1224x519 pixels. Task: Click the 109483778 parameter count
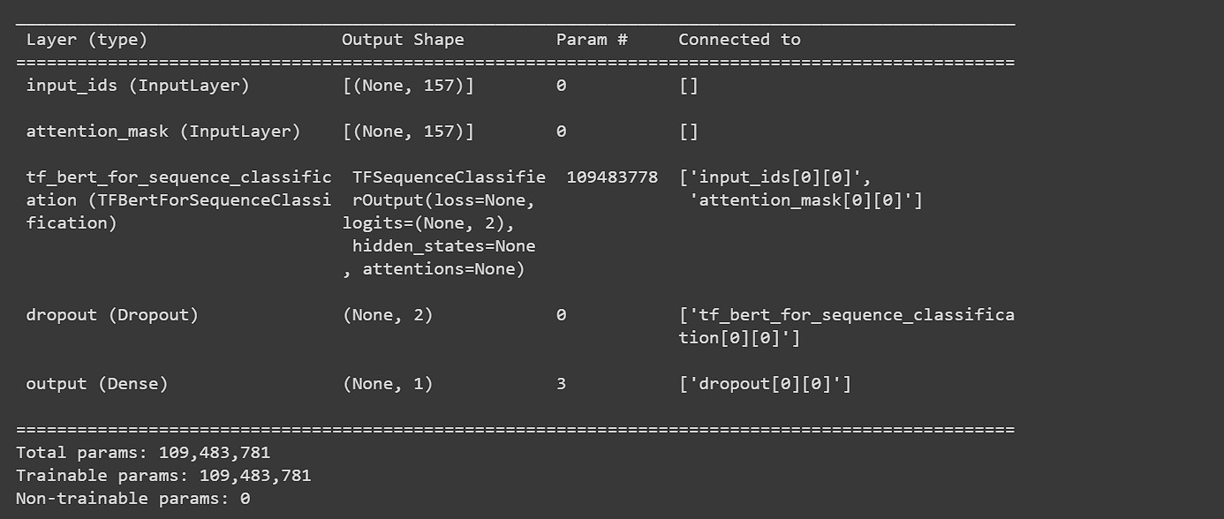(x=612, y=177)
